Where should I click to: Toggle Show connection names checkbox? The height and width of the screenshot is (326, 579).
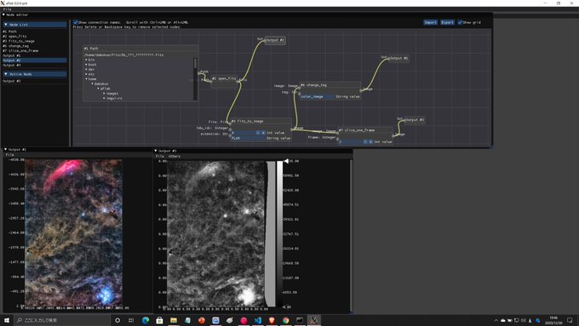(x=75, y=22)
